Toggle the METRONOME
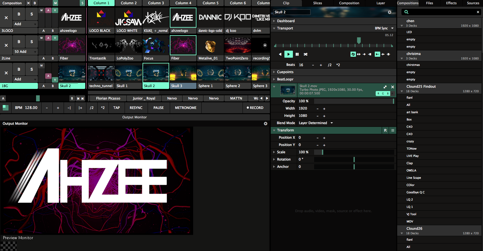The height and width of the screenshot is (251, 483). (186, 108)
